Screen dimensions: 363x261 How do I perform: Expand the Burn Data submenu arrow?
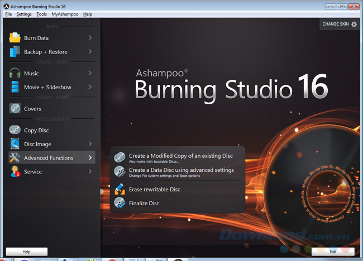pyautogui.click(x=90, y=38)
